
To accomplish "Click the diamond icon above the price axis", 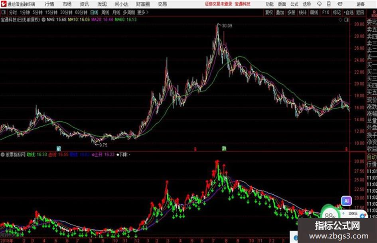I will 340,20.
